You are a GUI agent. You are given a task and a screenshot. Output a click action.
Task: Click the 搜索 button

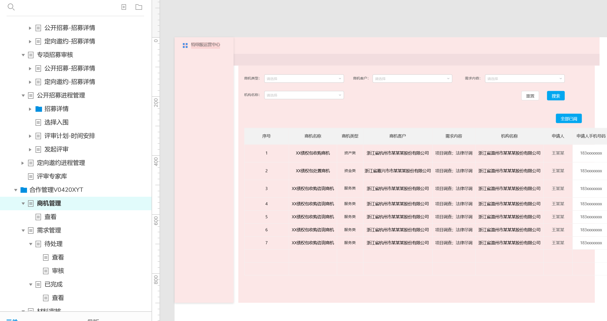coord(556,96)
